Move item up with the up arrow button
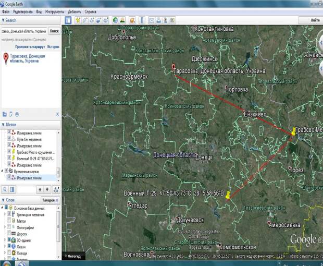This screenshot has height=266, width=323. (x=40, y=189)
